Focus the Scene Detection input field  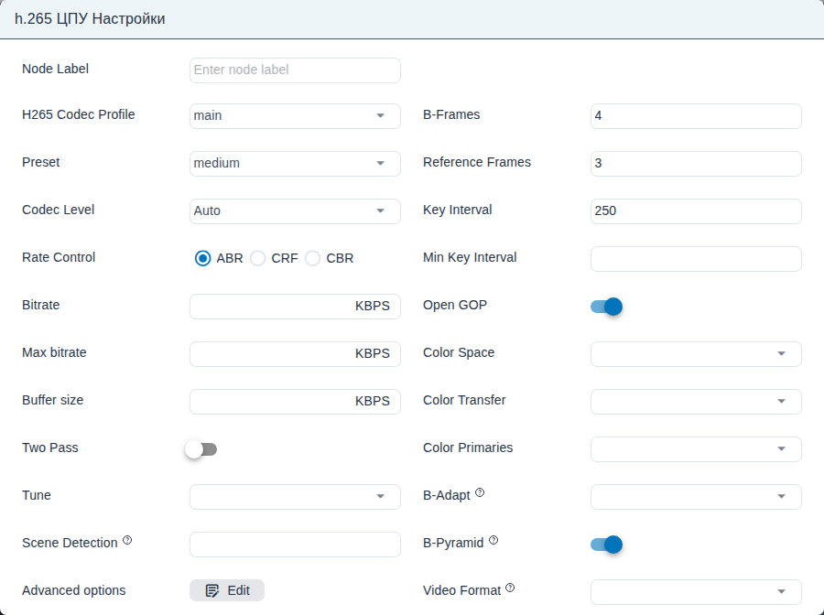tap(295, 545)
